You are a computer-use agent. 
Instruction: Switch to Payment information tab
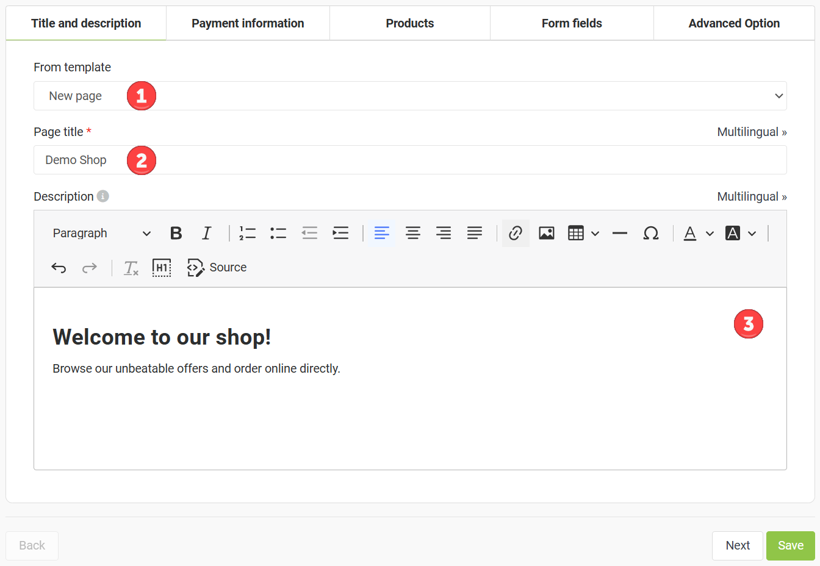click(x=248, y=23)
